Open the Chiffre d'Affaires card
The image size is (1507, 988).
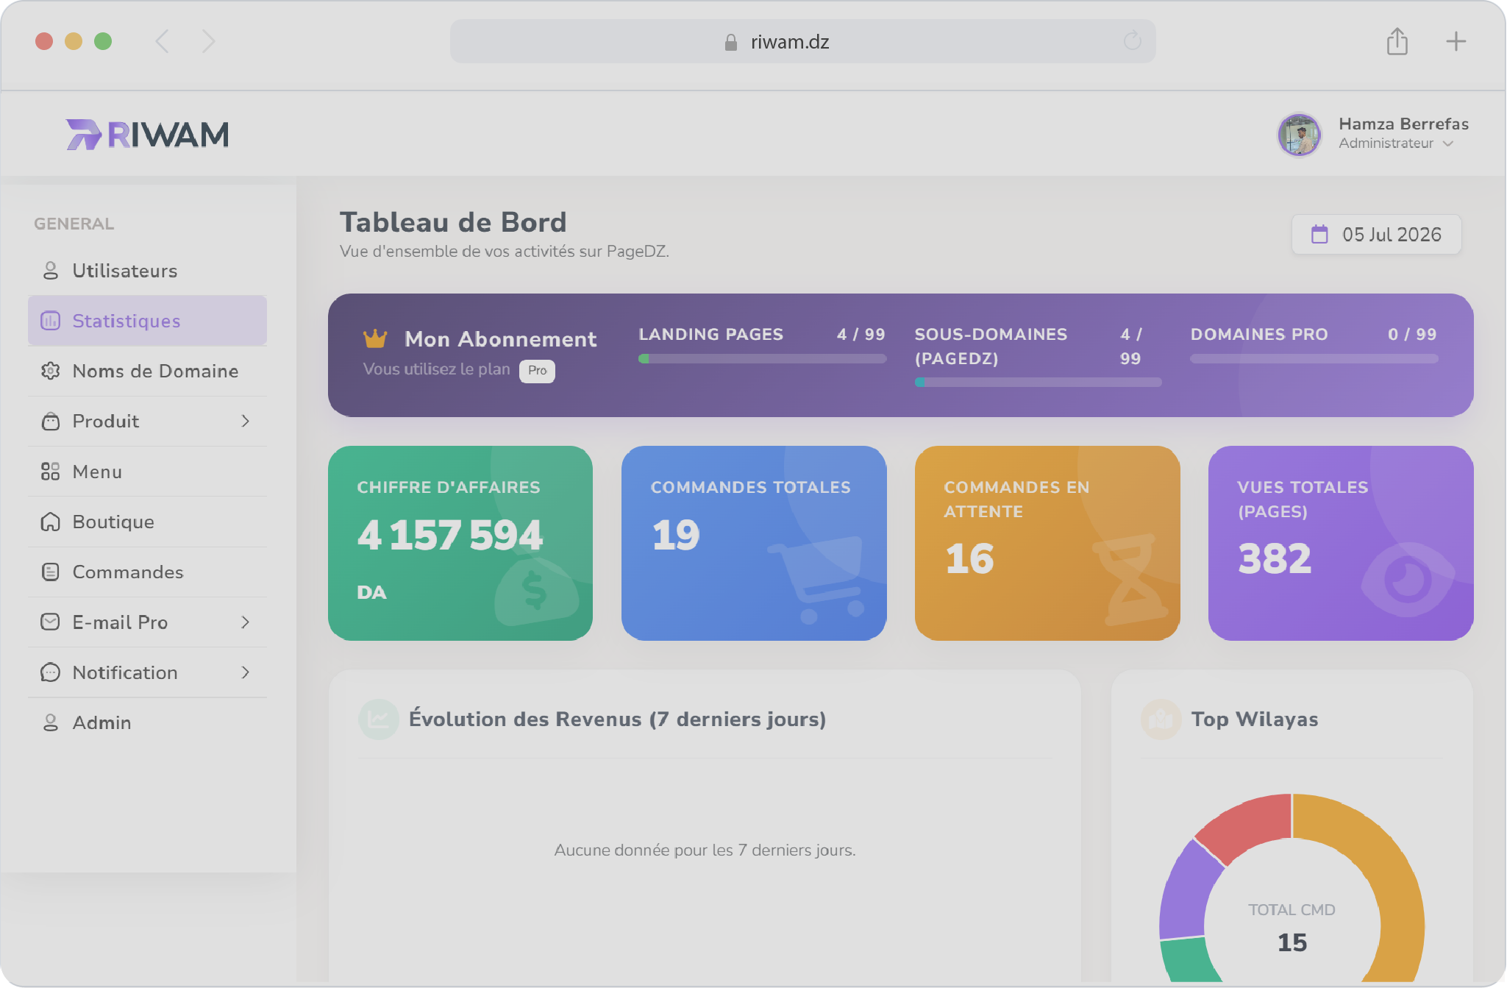[x=460, y=543]
